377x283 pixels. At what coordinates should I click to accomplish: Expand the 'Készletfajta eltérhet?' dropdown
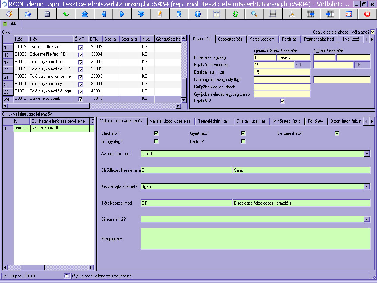[x=367, y=186]
